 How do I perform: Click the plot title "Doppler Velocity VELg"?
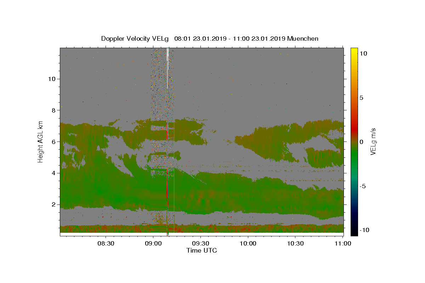click(x=135, y=39)
